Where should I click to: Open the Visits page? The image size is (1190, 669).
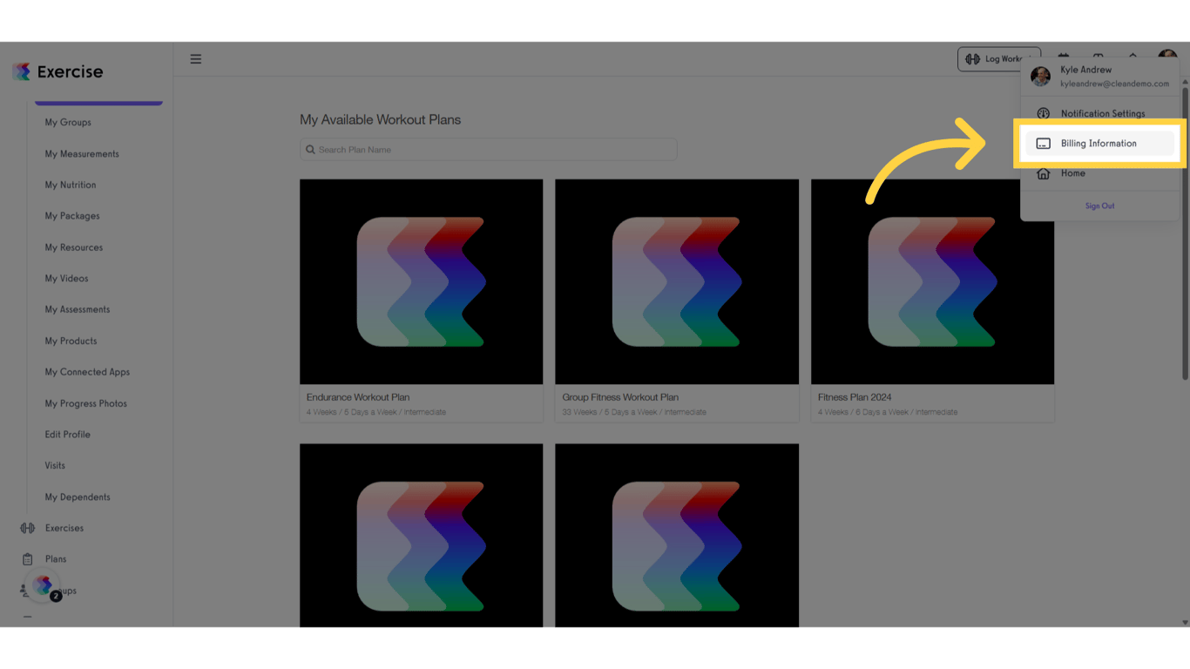(x=55, y=466)
